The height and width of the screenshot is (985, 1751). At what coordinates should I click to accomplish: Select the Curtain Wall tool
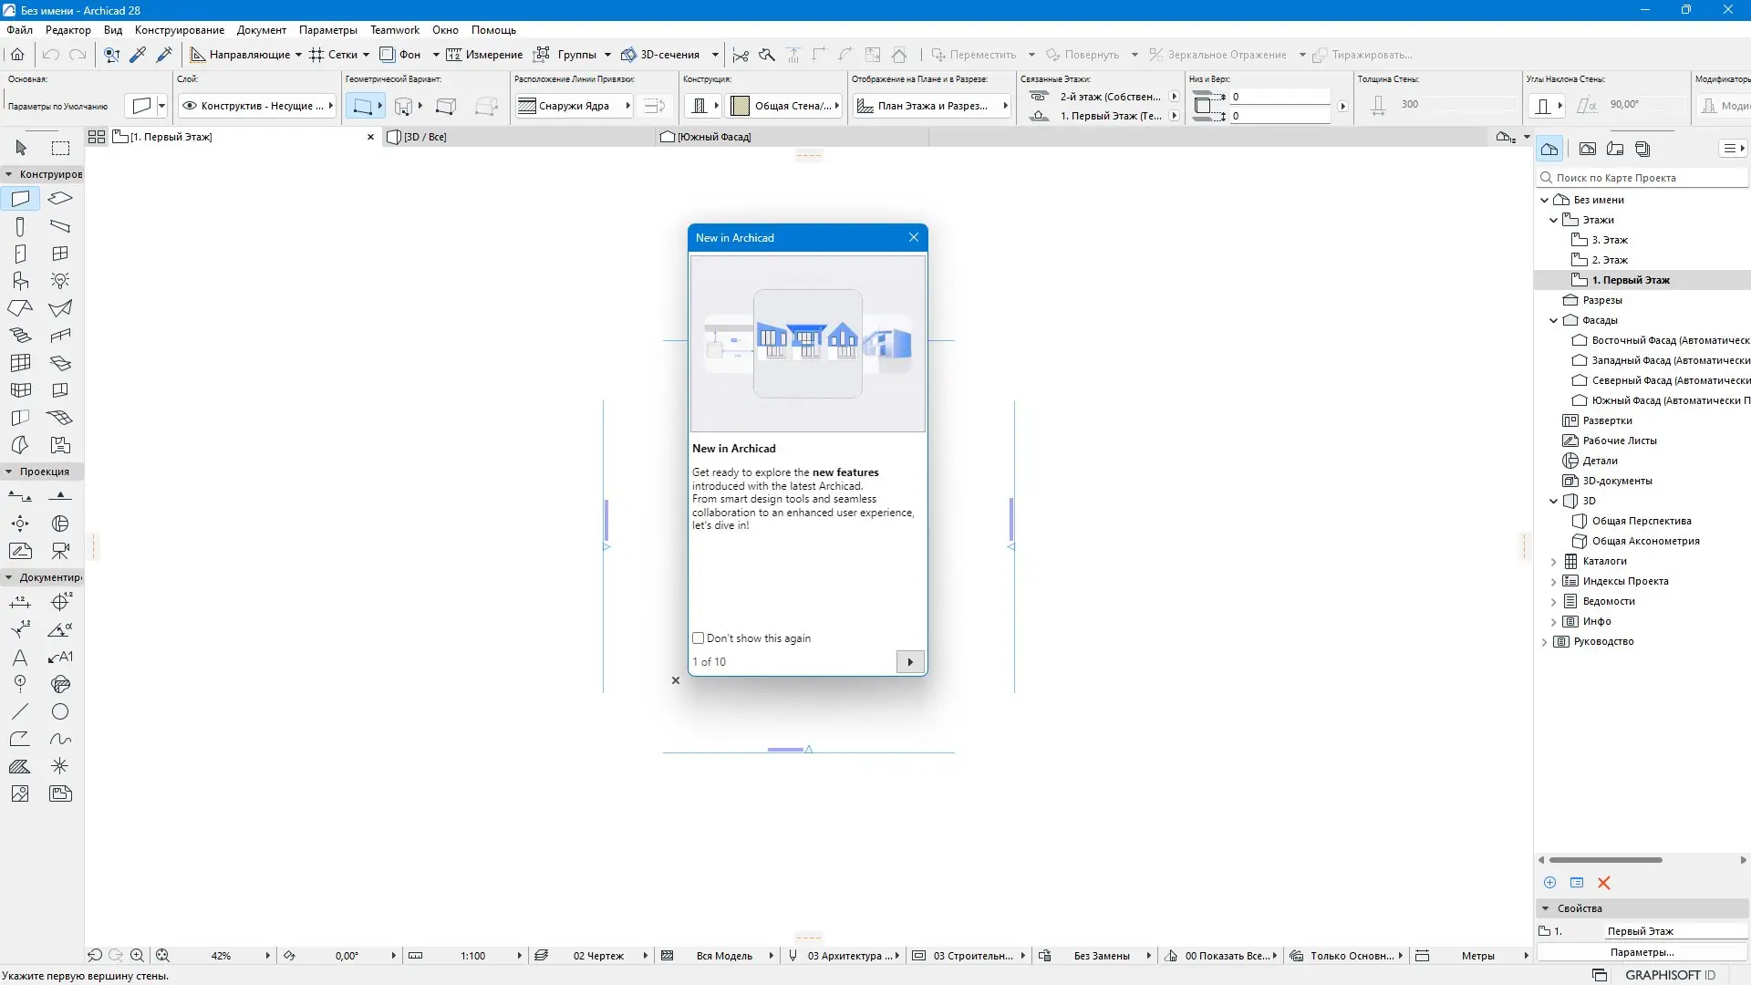pyautogui.click(x=20, y=363)
